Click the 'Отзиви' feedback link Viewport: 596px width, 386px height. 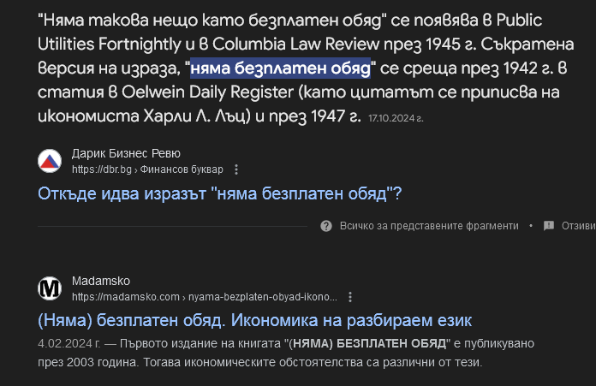[578, 226]
